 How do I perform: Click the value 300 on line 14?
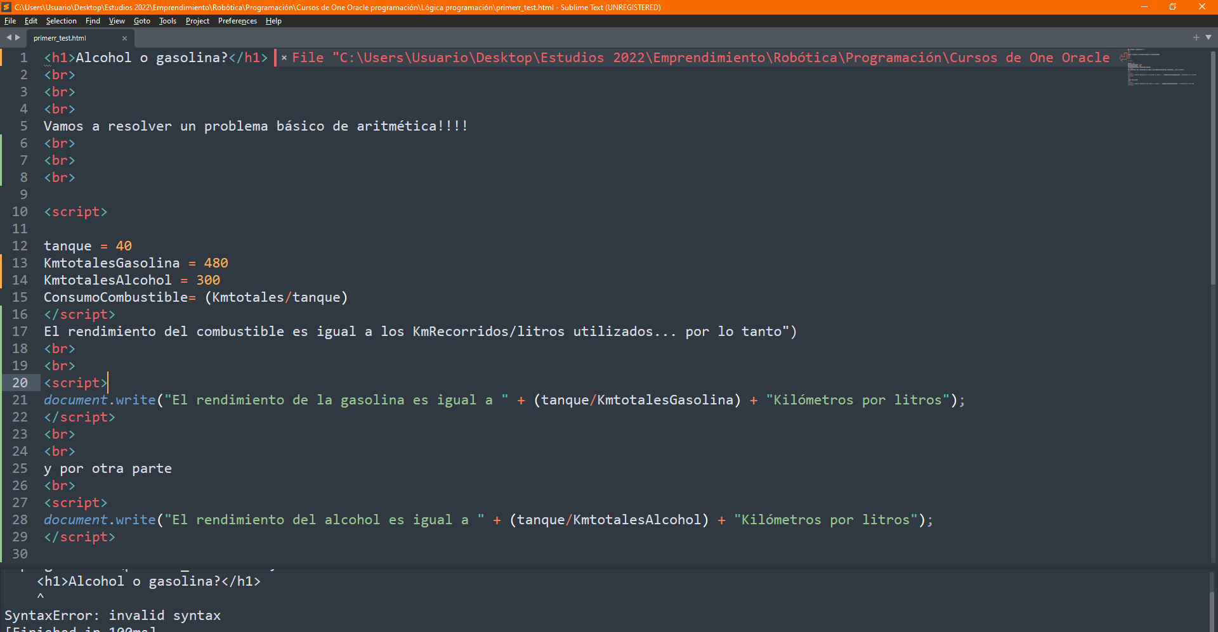[208, 280]
